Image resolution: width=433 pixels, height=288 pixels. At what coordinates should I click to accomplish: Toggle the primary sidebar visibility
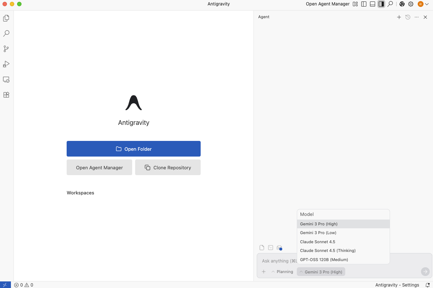[364, 4]
